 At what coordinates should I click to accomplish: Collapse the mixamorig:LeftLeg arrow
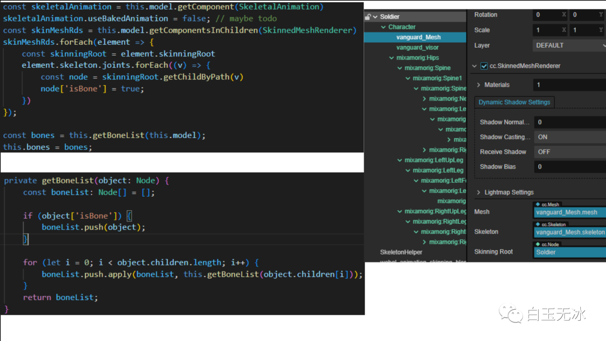point(408,170)
